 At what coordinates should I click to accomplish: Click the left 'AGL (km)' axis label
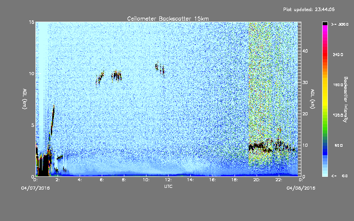click(25, 99)
